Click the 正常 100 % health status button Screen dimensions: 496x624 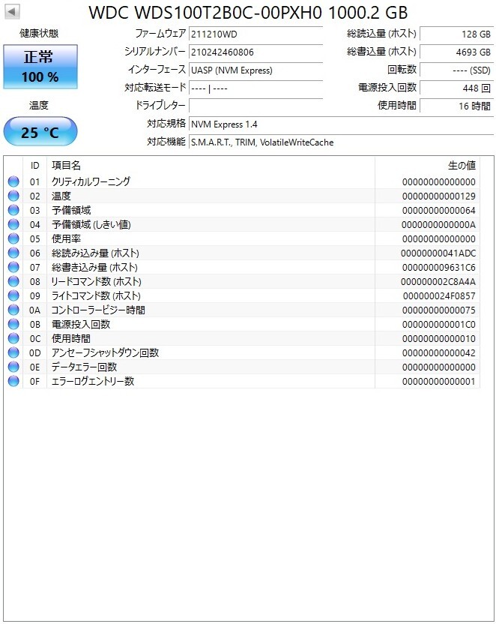click(40, 67)
